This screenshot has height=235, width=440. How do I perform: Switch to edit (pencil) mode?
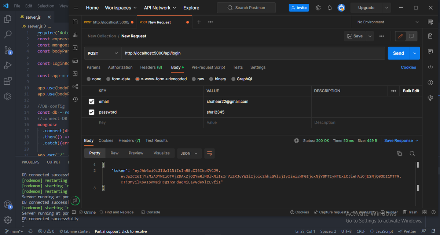[401, 36]
